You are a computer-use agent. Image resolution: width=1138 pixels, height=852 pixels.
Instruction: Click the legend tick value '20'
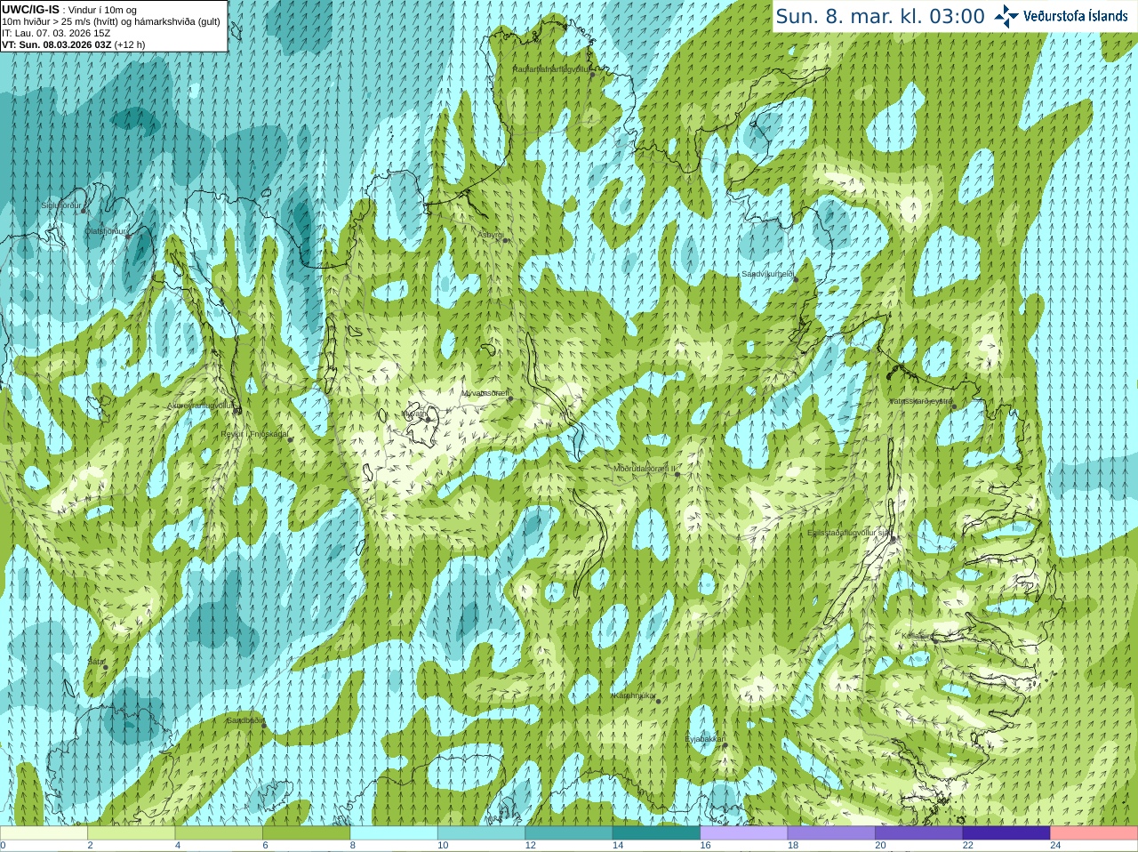pos(880,846)
